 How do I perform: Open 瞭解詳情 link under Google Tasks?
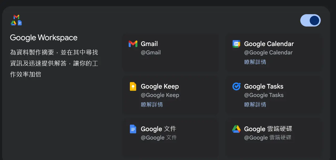click(x=255, y=105)
